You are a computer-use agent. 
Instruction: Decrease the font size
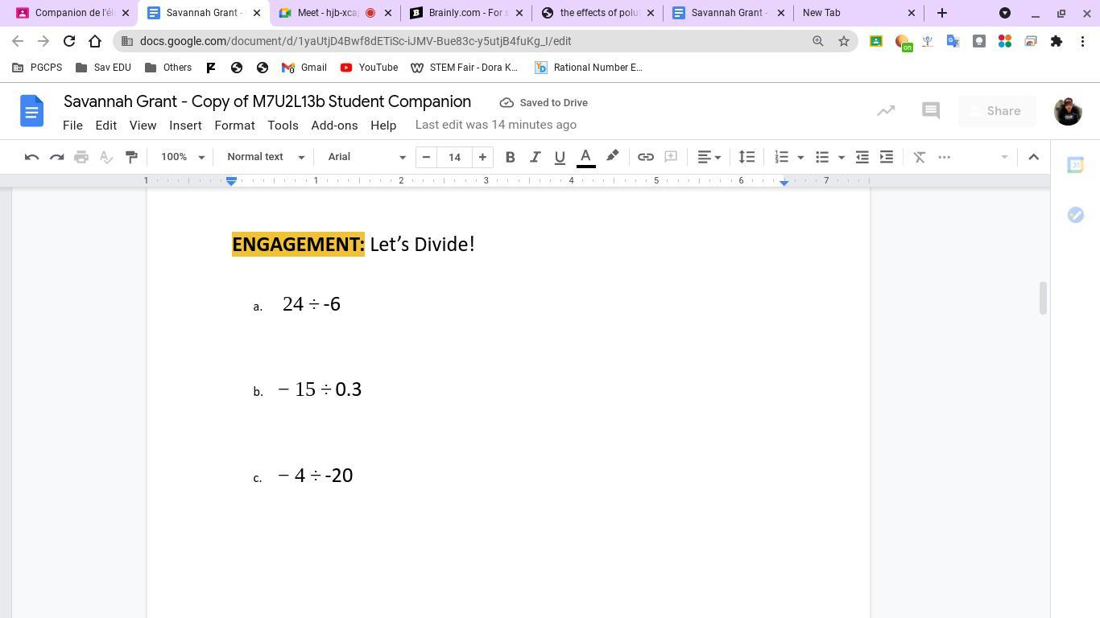pos(426,157)
